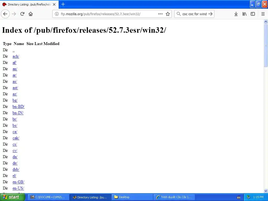Open the cak/ directory
This screenshot has width=268, height=201.
16,138
